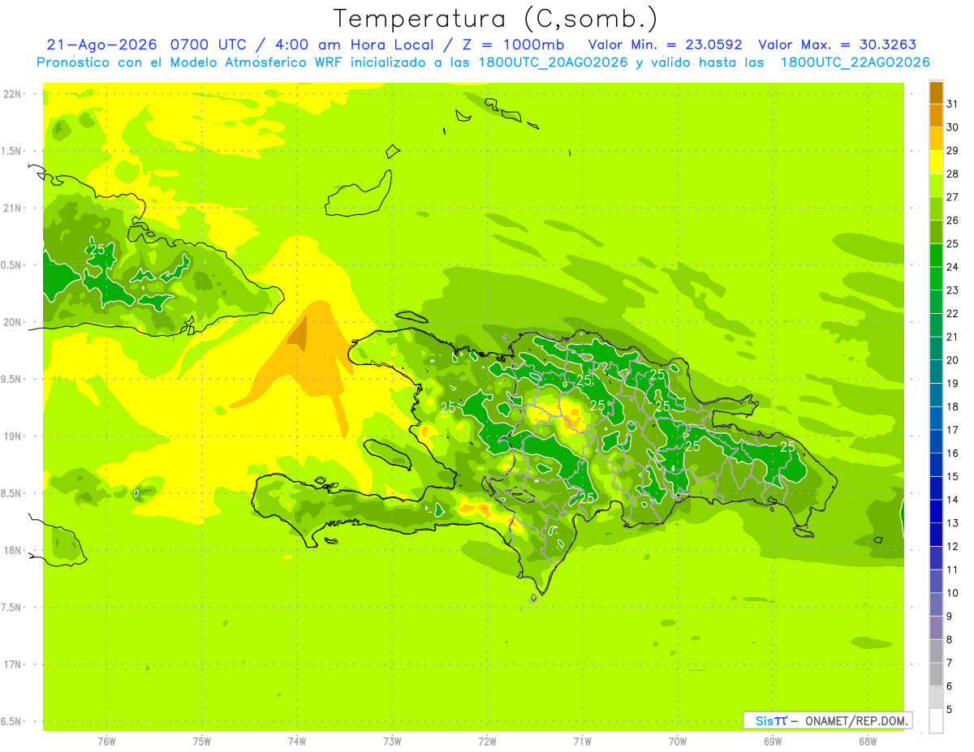Click the legend swatch between 27 and 28
Screen dimensions: 974x752
click(936, 185)
